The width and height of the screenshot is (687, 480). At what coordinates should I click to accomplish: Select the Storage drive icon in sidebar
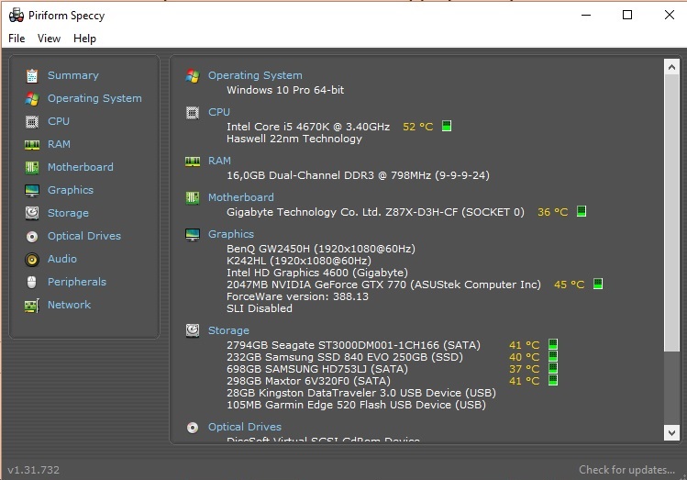[x=32, y=213]
